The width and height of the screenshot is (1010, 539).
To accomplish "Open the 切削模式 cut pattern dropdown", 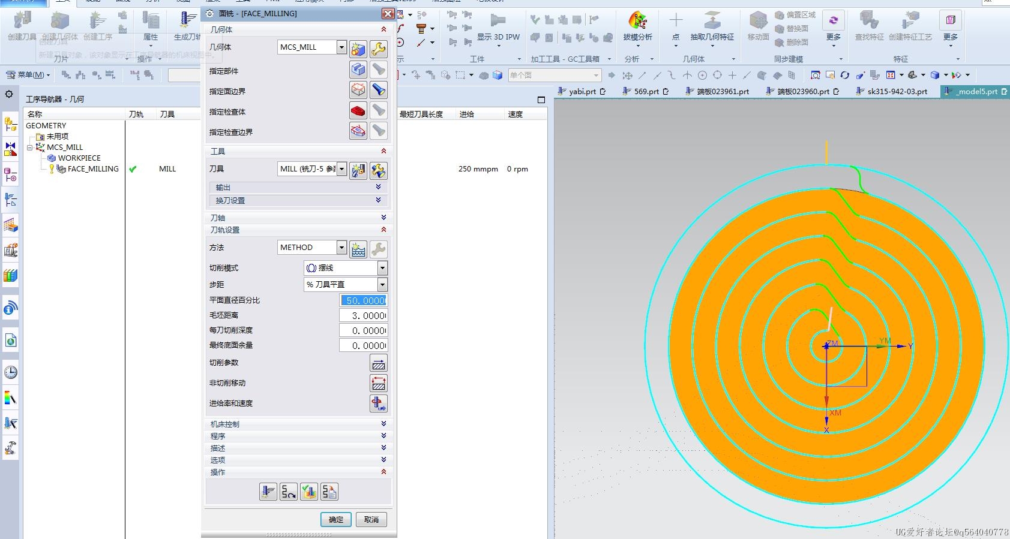I will (382, 268).
